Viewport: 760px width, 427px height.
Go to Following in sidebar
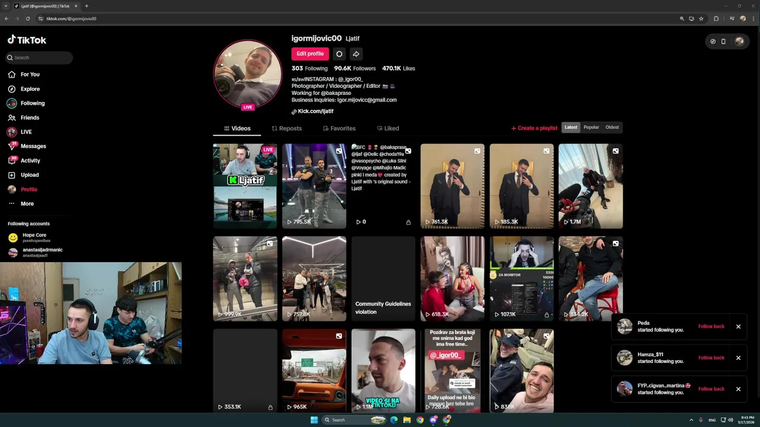pyautogui.click(x=33, y=103)
